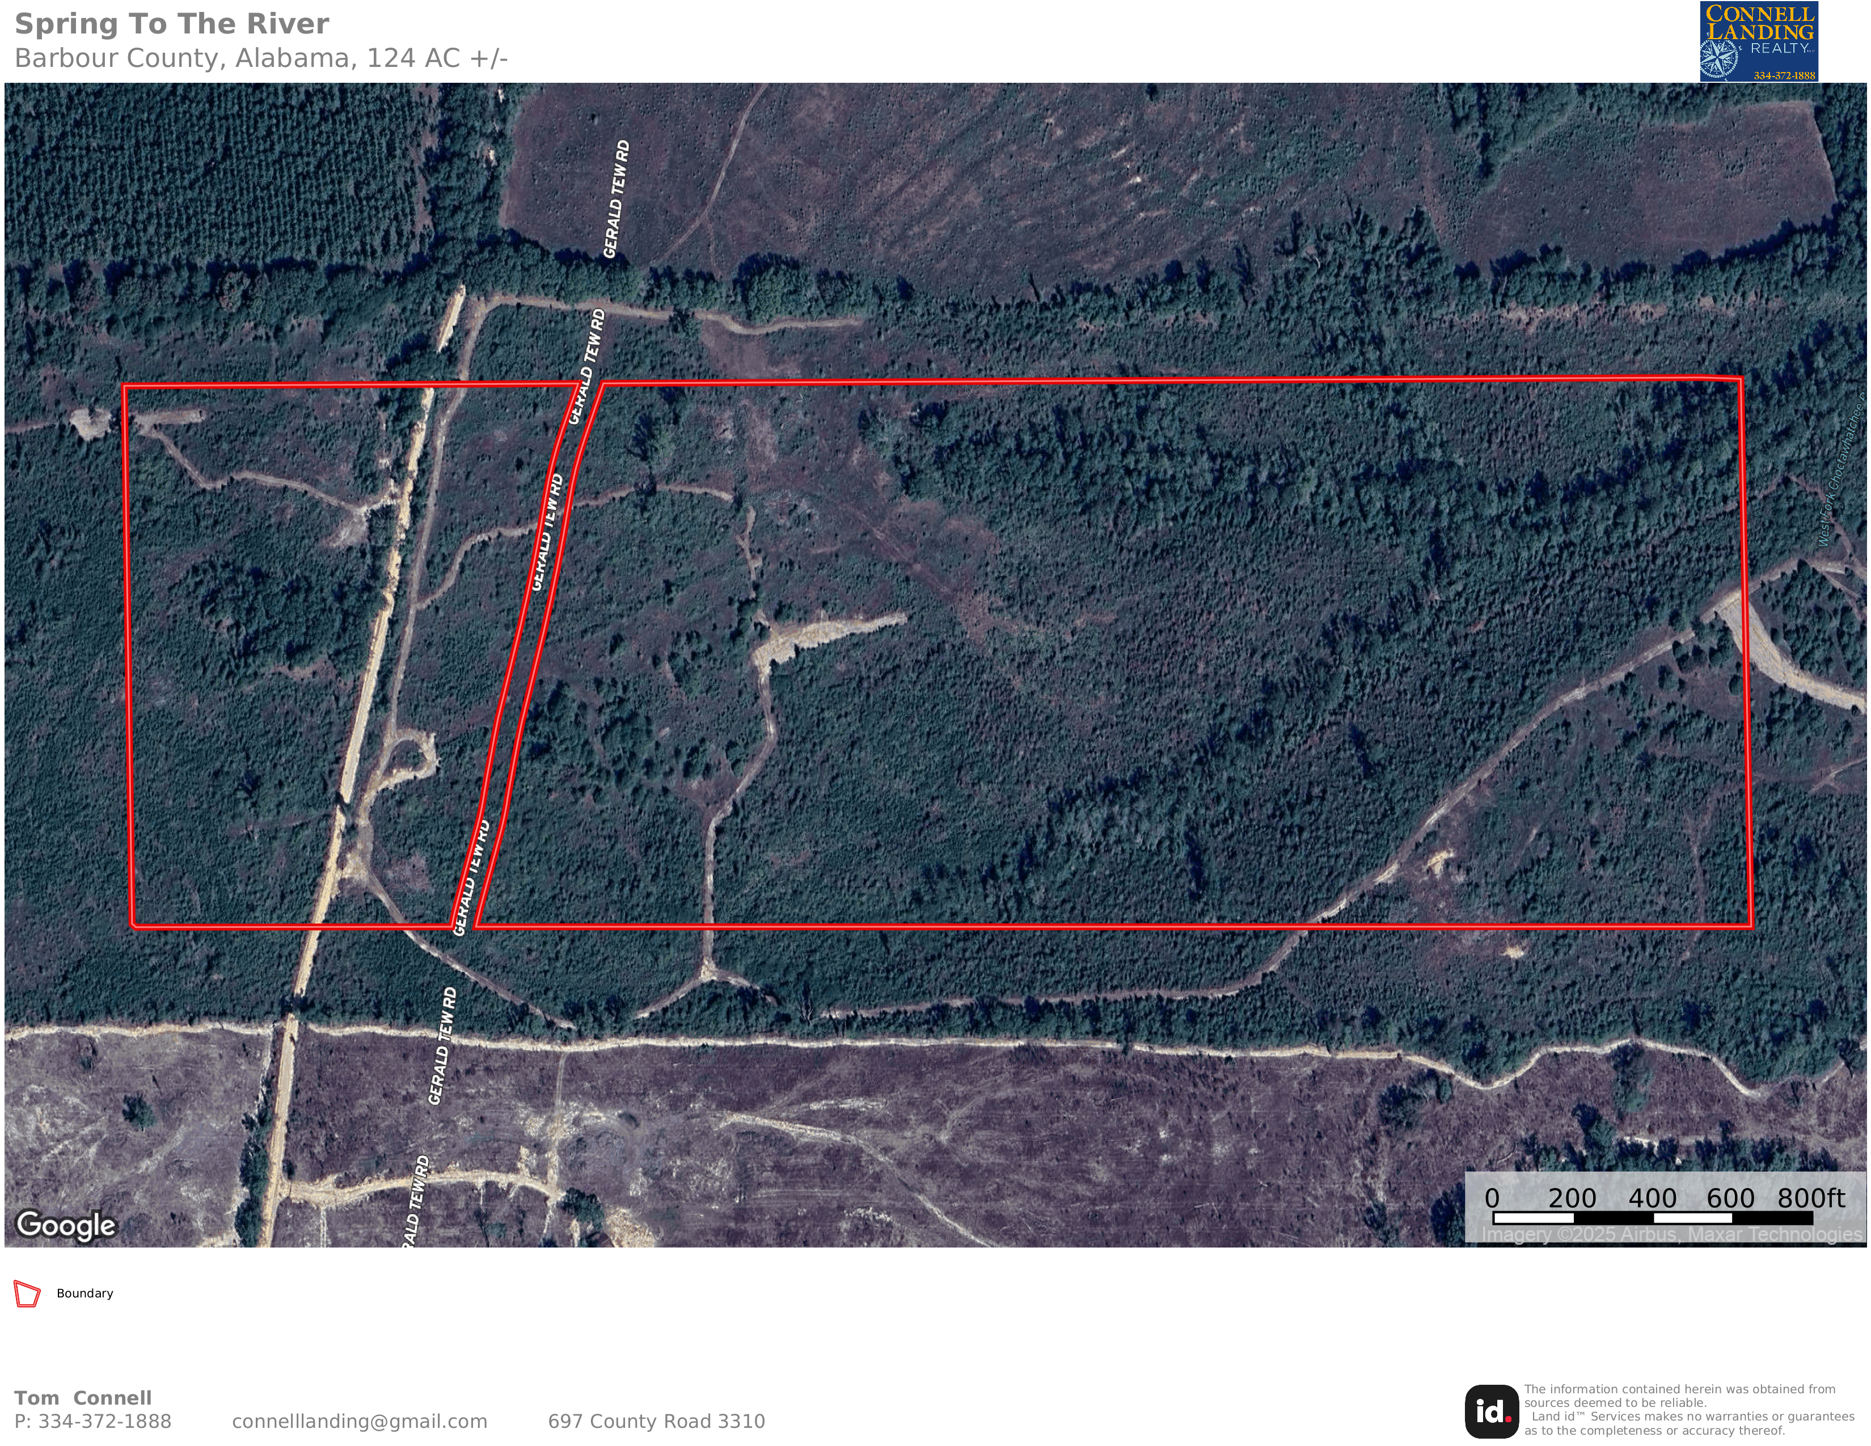
Task: Click the phone number 334-372-1888
Action: [104, 1421]
